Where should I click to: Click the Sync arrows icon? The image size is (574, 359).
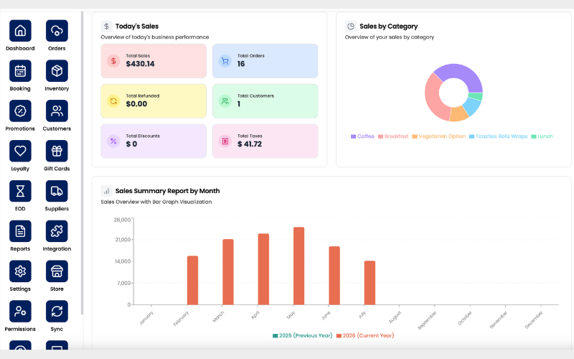coord(57,311)
